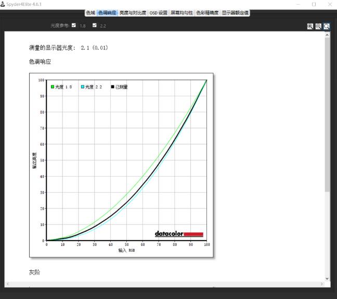The width and height of the screenshot is (337, 299).
Task: Switch to the 色域 tab
Action: pyautogui.click(x=90, y=13)
